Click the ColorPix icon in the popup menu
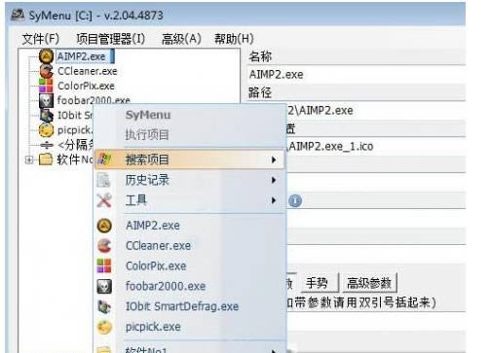 (104, 265)
